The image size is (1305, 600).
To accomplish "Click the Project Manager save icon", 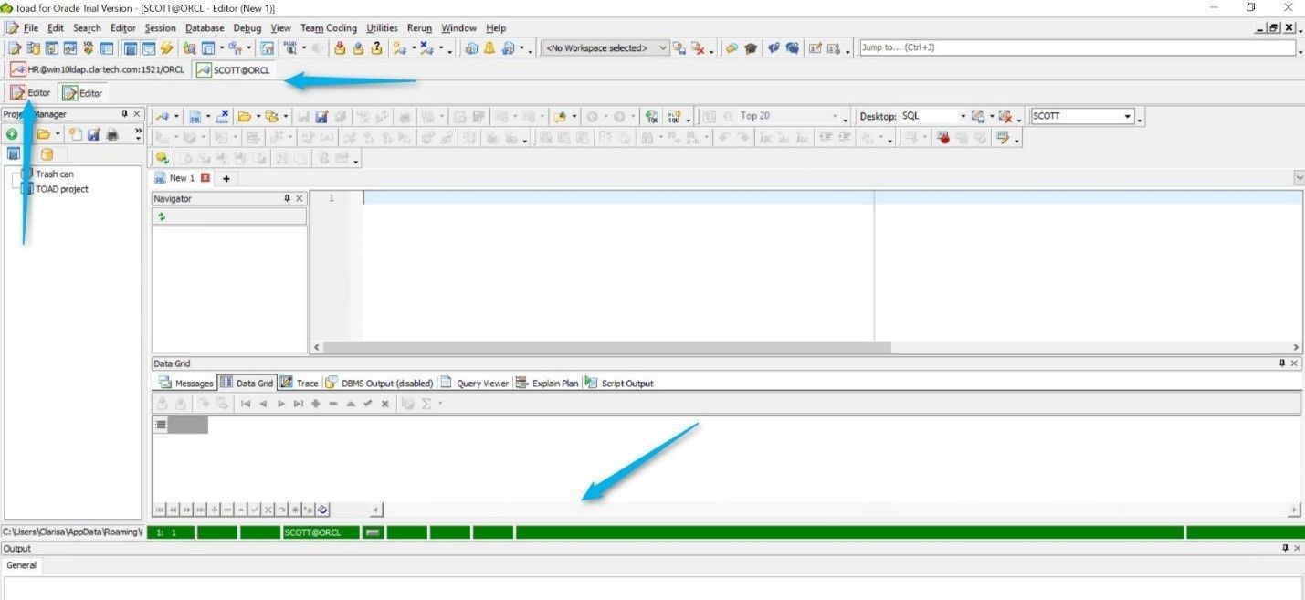I will [93, 134].
